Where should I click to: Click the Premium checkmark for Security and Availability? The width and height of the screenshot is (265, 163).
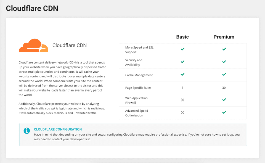coord(224,62)
